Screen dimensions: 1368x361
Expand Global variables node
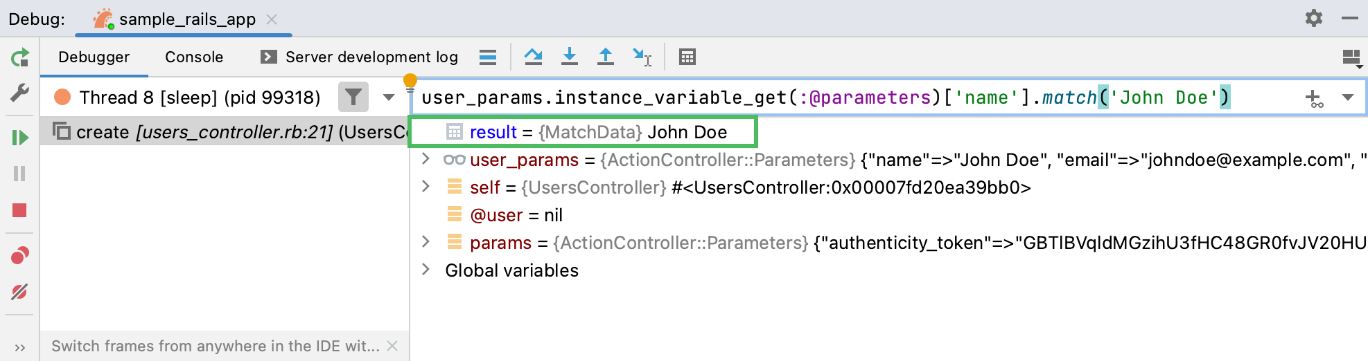pos(426,270)
